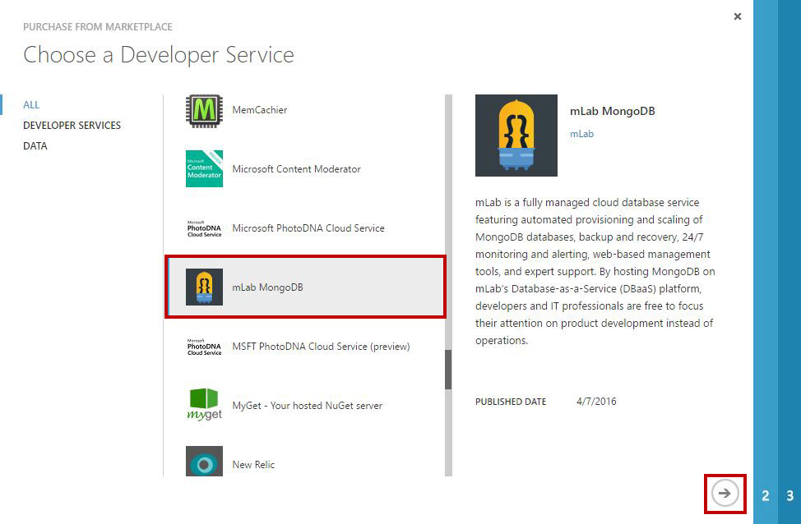Viewport: 801px width, 524px height.
Task: Close the marketplace dialog with X
Action: [x=737, y=16]
